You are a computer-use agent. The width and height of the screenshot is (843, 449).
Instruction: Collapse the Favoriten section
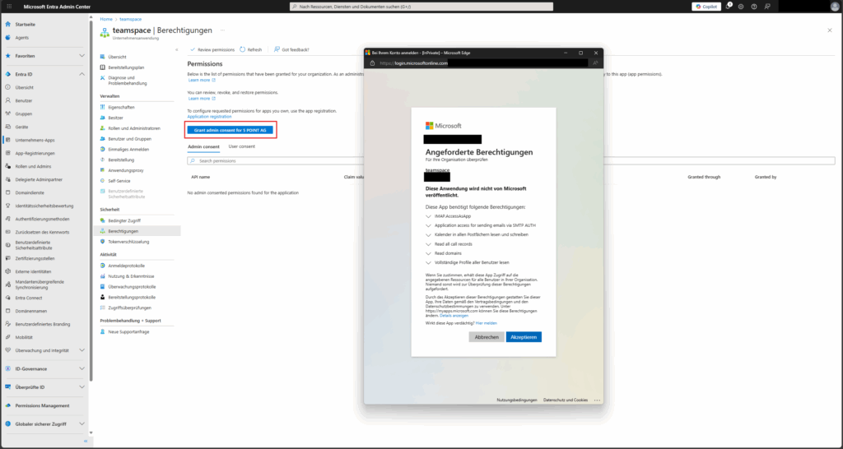coord(82,56)
